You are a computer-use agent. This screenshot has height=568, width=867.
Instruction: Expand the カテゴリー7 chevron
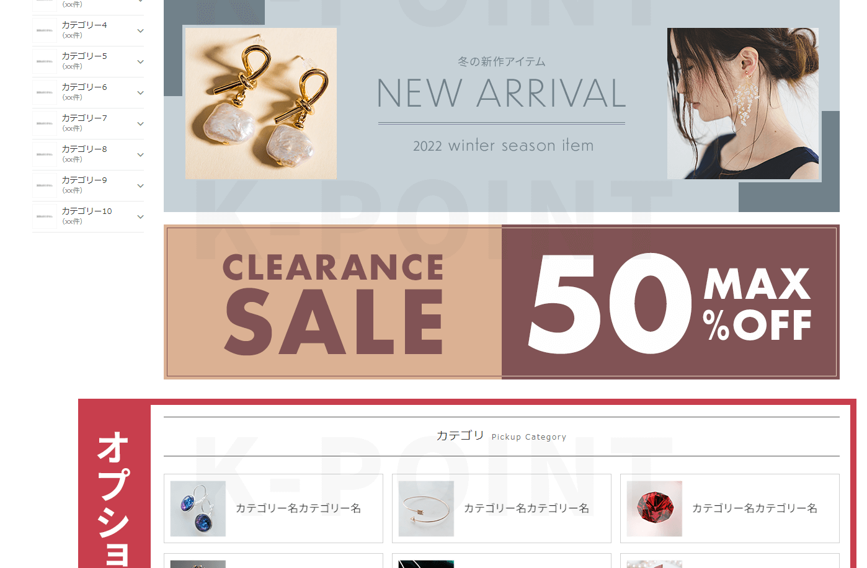click(140, 124)
